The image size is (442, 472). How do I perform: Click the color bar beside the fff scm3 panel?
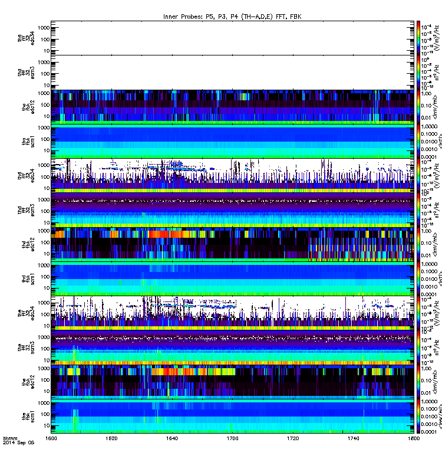(x=418, y=348)
